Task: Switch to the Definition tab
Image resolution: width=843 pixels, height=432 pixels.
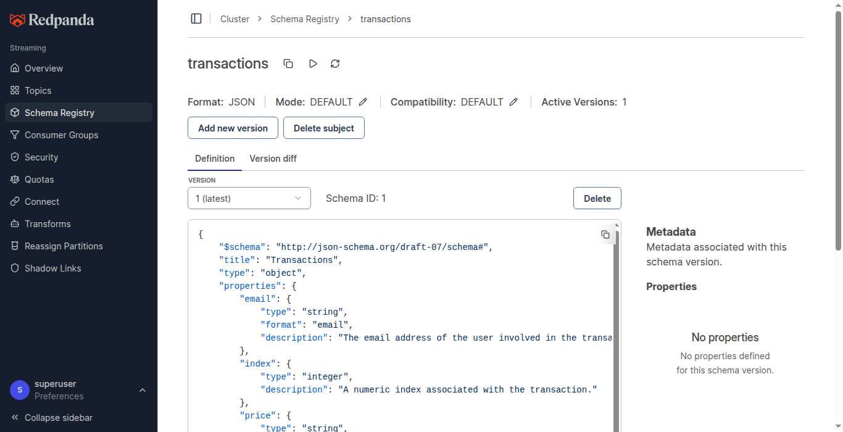Action: 215,159
